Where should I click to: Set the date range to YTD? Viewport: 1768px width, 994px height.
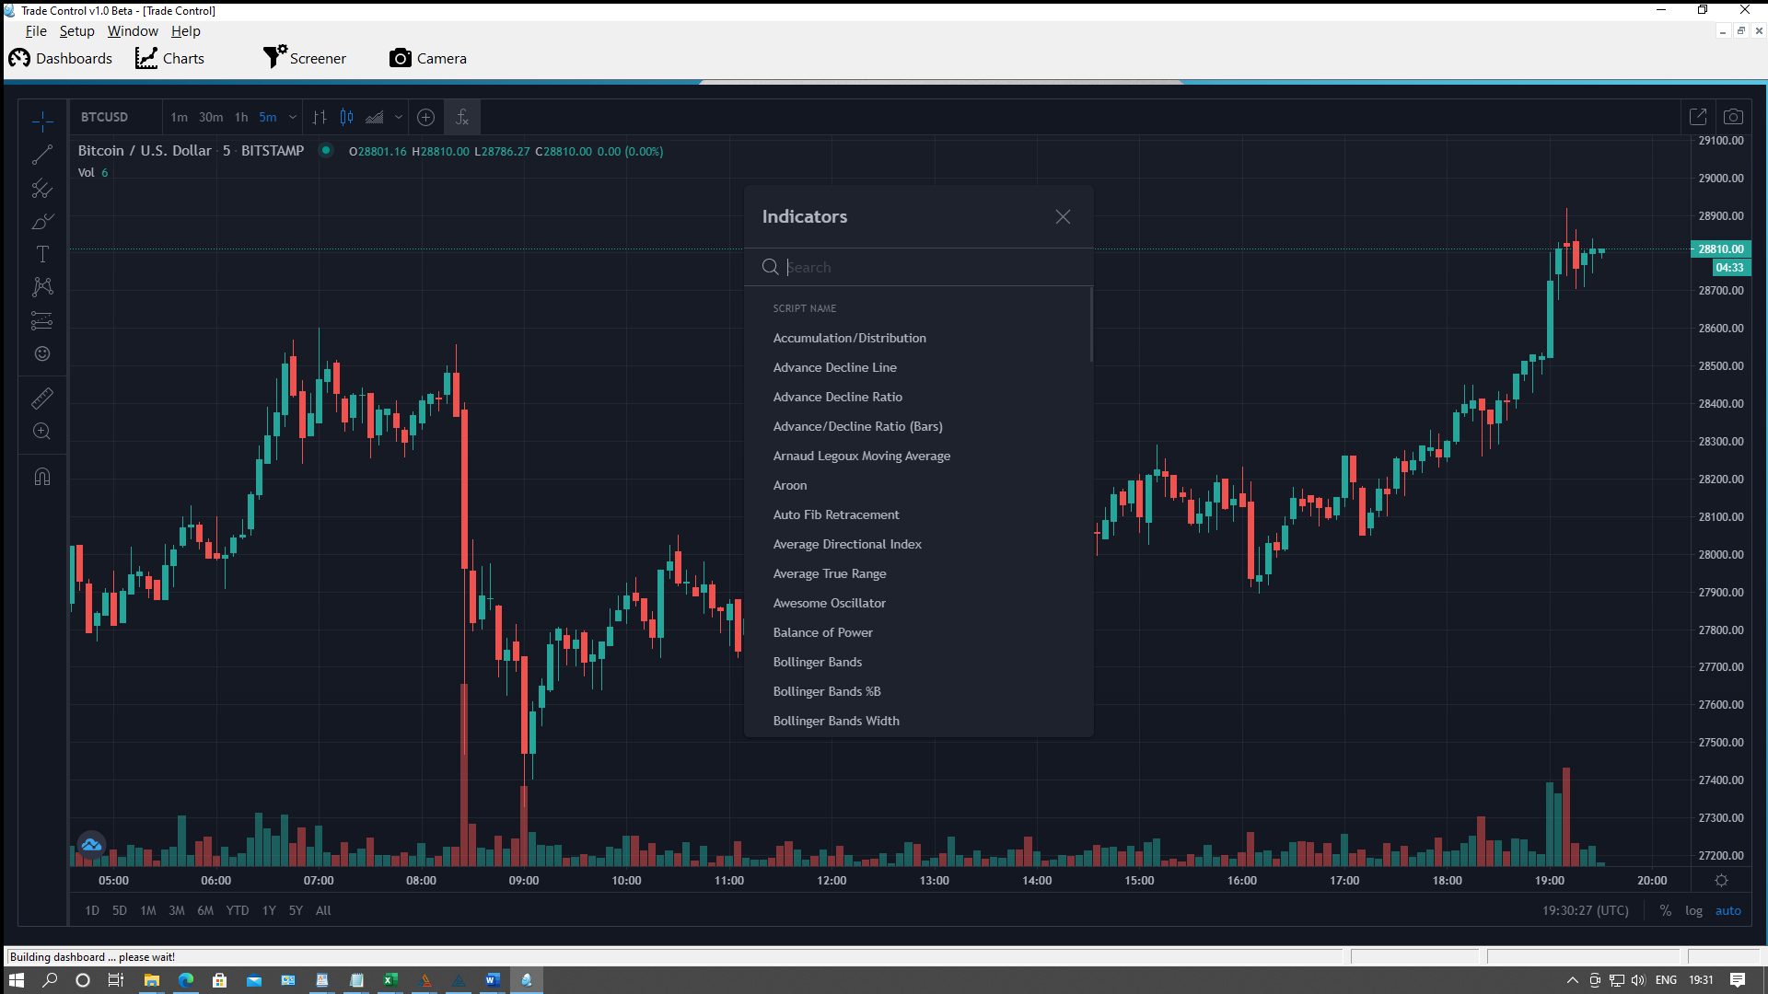pyautogui.click(x=238, y=910)
